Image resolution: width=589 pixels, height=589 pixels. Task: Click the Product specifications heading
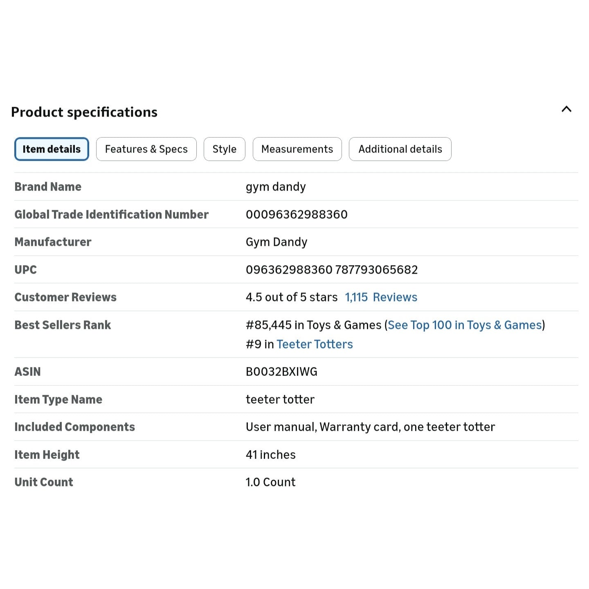(84, 112)
